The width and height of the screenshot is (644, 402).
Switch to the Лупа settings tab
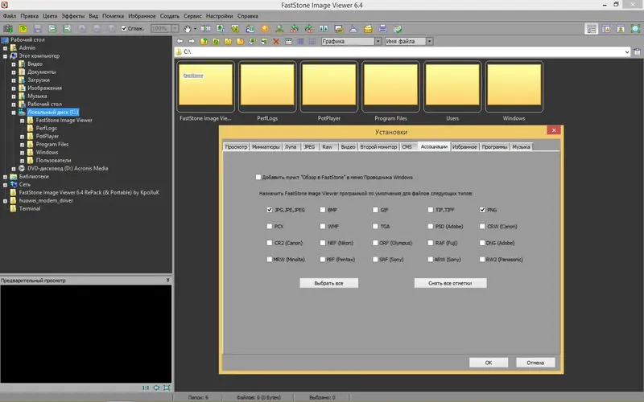click(291, 147)
